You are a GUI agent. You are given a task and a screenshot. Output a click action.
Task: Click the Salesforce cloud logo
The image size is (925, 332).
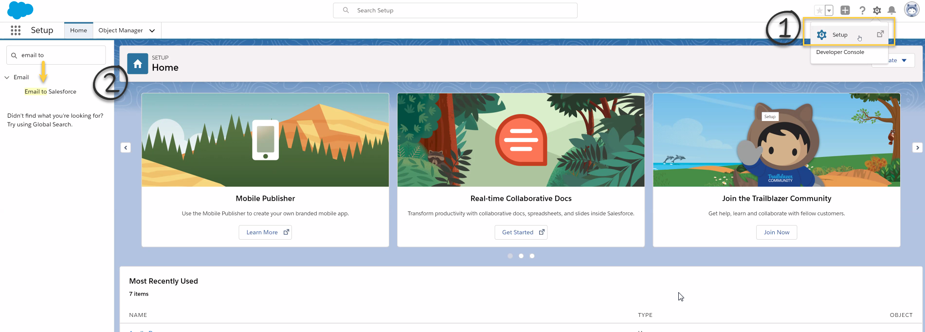tap(20, 10)
